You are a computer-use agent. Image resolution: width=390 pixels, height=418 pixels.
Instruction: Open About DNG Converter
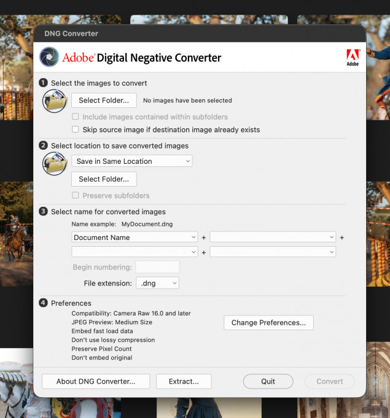coord(96,381)
